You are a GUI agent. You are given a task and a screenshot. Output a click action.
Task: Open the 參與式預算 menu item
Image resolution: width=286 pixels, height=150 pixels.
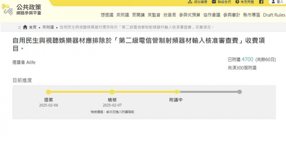(x=190, y=15)
